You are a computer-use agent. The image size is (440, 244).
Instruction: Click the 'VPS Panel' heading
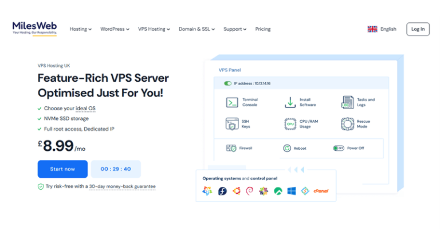(230, 70)
